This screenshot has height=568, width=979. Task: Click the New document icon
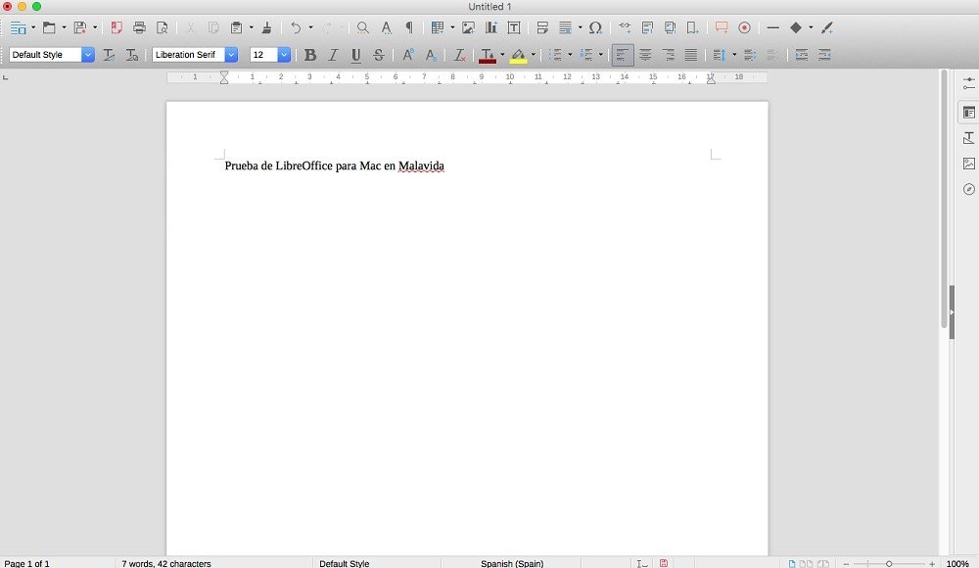coord(18,28)
